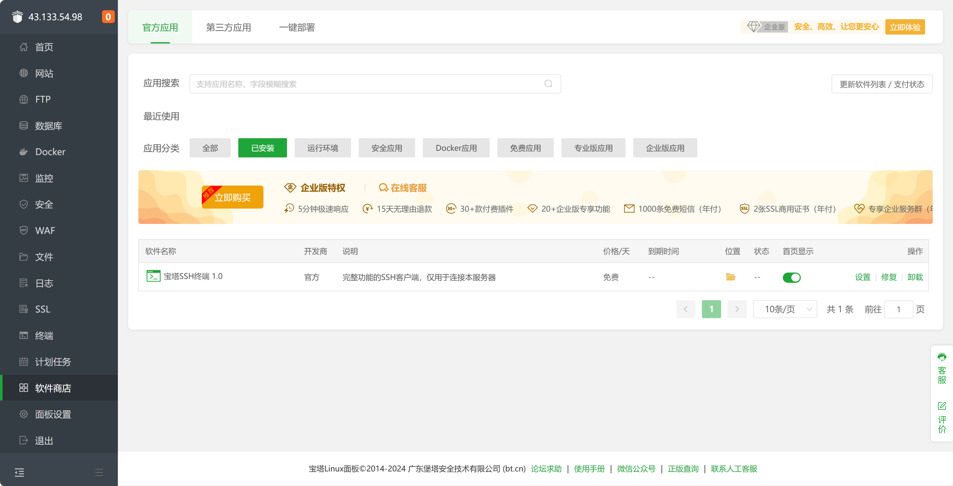Viewport: 953px width, 486px height.
Task: Click the database icon beside 数据库
Action: pos(24,126)
